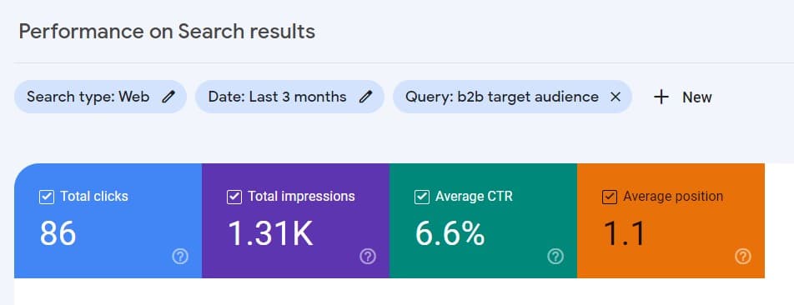Click the Query: b2b target audience chip label
Screen dimensions: 794x305
point(502,97)
